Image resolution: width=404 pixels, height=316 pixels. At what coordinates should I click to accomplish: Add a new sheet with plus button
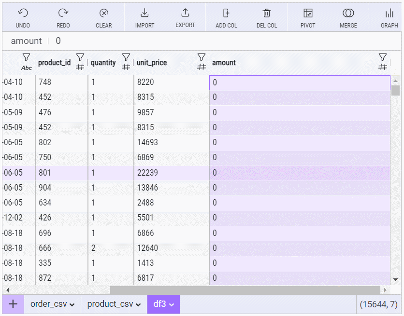13,304
